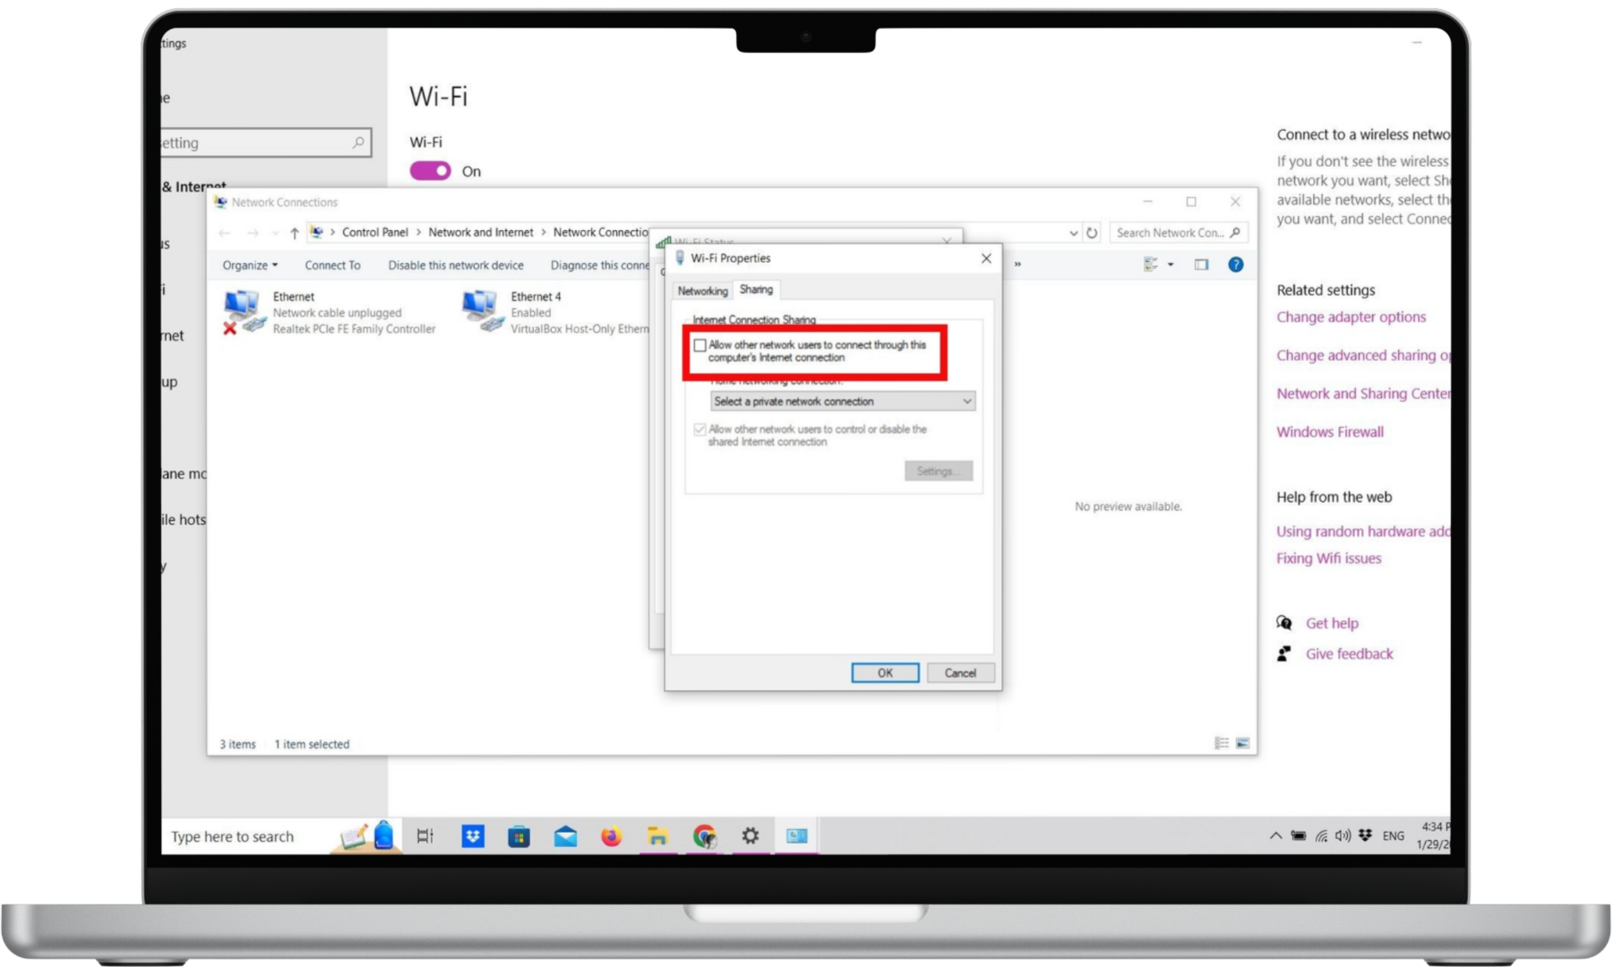Open Change adapter options link
Image resolution: width=1612 pixels, height=967 pixels.
(x=1350, y=317)
